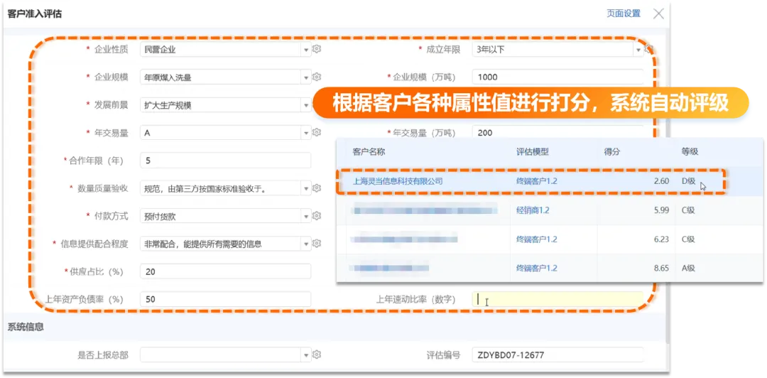Open 页面设置 link

pyautogui.click(x=623, y=13)
